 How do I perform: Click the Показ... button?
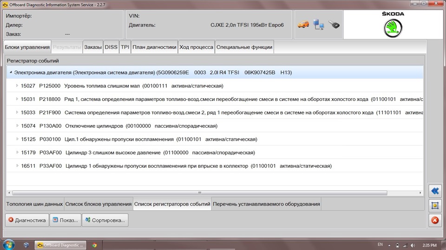(x=65, y=220)
